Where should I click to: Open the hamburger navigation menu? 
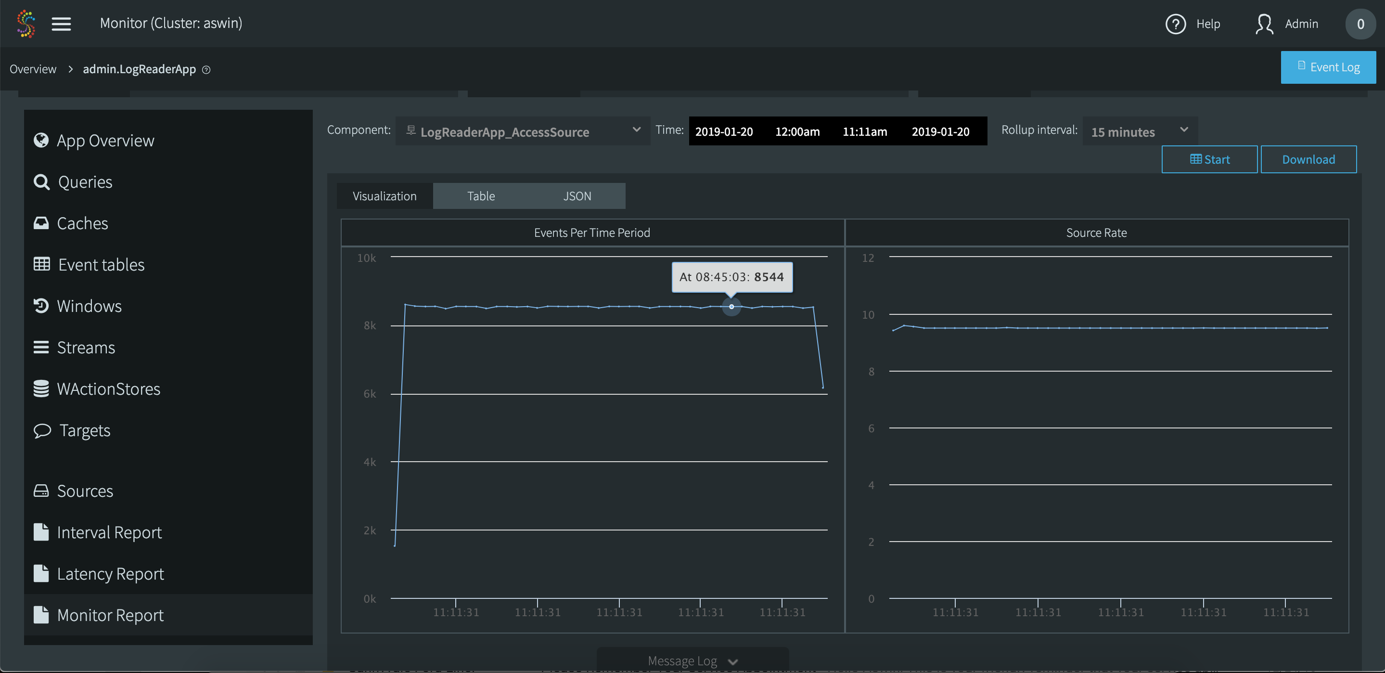(61, 24)
